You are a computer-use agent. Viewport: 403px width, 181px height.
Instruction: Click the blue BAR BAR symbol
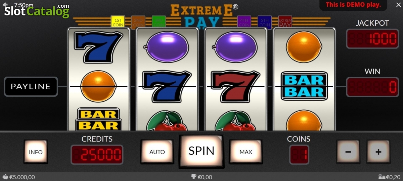tap(304, 86)
